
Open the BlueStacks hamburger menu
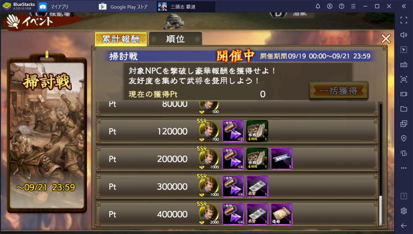coord(353,6)
